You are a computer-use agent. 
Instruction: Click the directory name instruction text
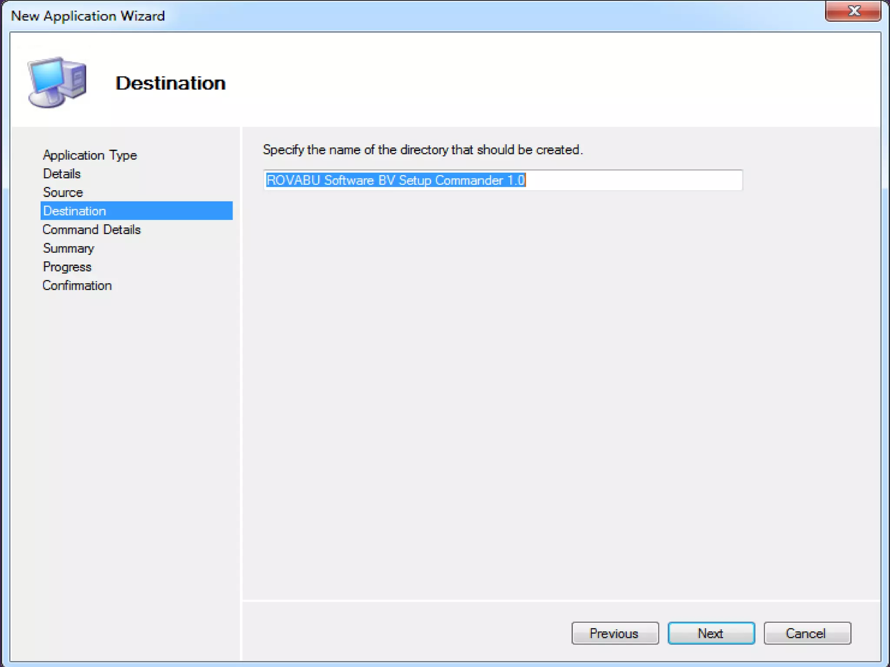pos(422,150)
